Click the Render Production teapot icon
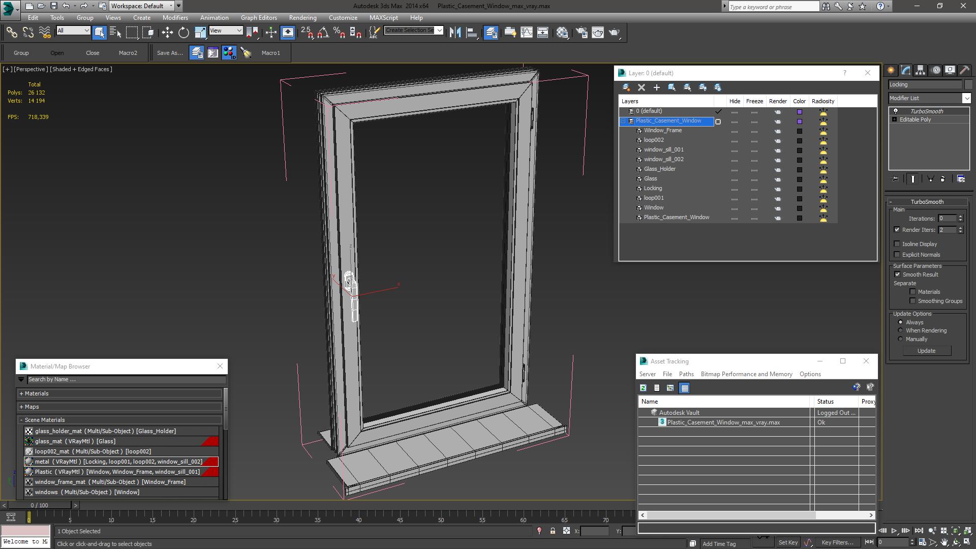 [x=615, y=33]
